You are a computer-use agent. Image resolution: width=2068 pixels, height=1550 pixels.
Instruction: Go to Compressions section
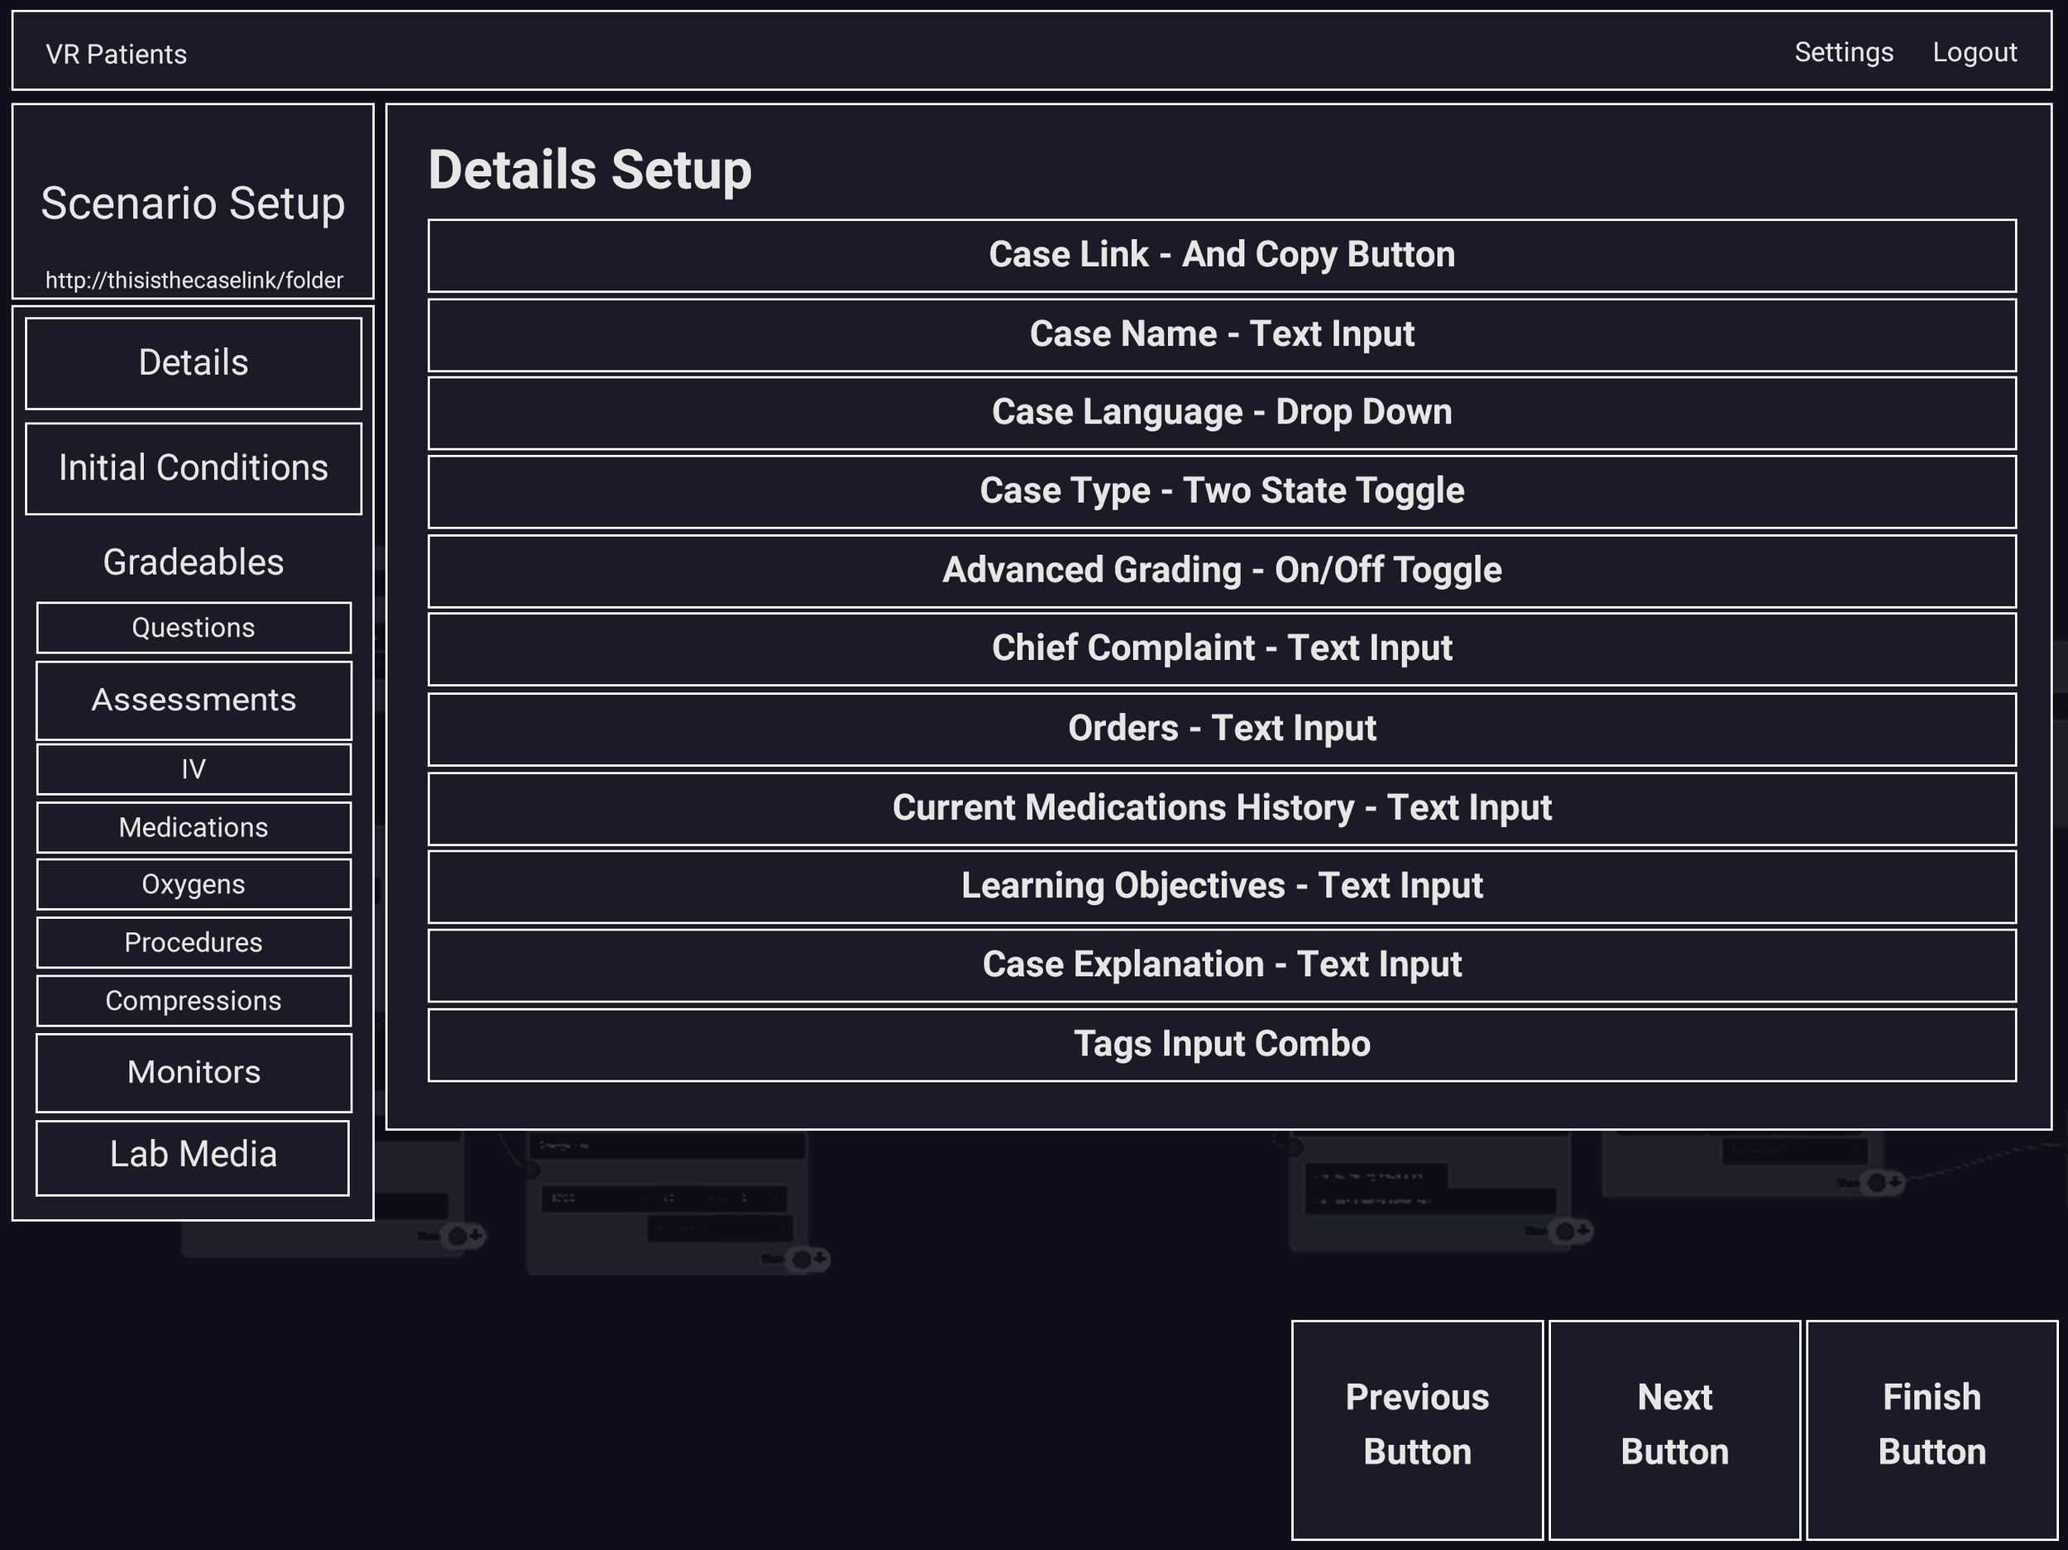[x=194, y=1000]
